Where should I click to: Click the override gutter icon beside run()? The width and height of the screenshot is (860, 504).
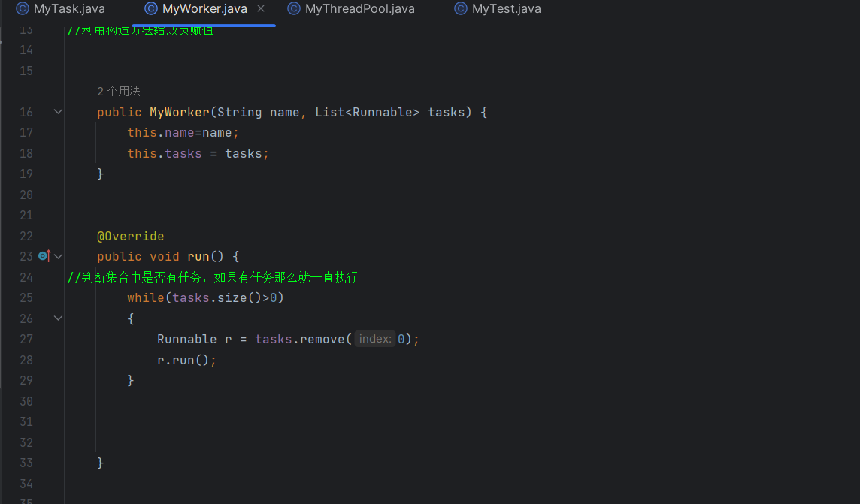(44, 256)
